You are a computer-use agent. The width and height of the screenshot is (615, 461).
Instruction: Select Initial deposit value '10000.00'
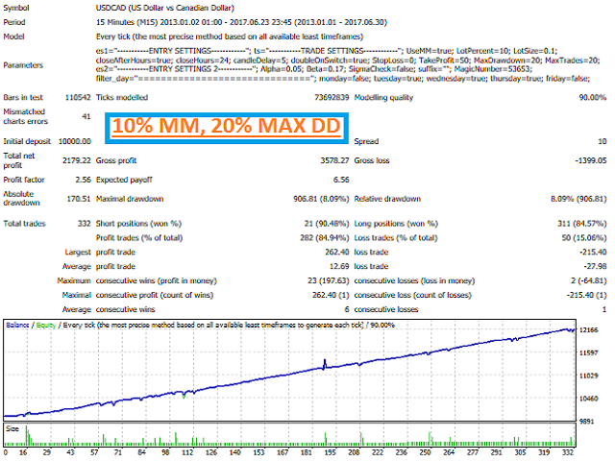75,141
